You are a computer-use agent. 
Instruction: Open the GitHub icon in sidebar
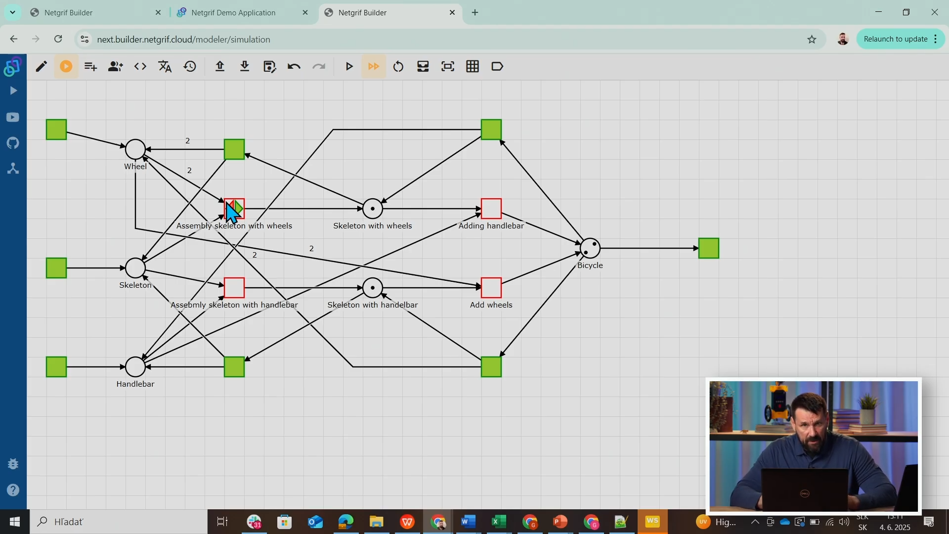click(13, 143)
